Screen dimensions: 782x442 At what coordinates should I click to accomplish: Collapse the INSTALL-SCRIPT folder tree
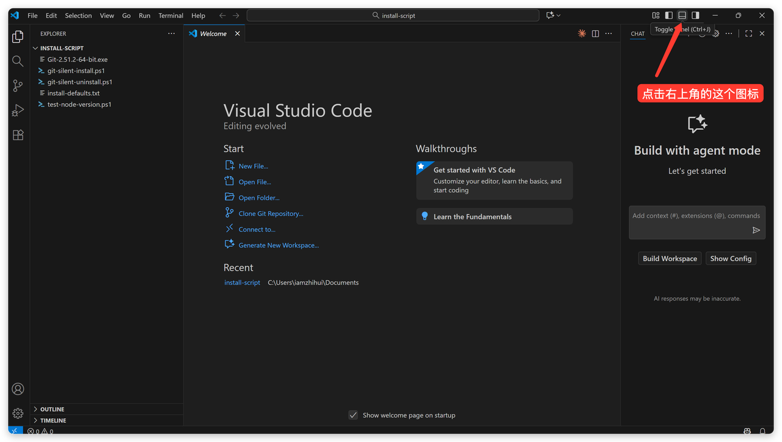coord(61,48)
